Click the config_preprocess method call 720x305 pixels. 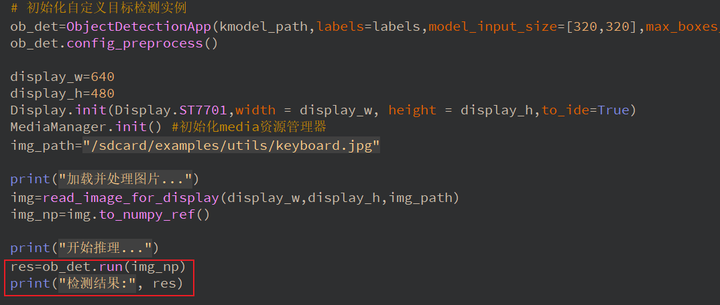pos(150,43)
